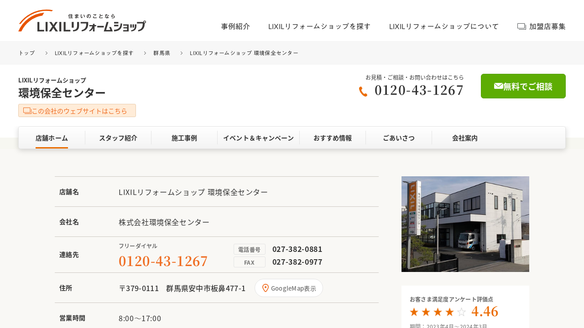Viewport: 584px width, 328px height.
Task: Go to トップ in the breadcrumb
Action: tap(26, 53)
